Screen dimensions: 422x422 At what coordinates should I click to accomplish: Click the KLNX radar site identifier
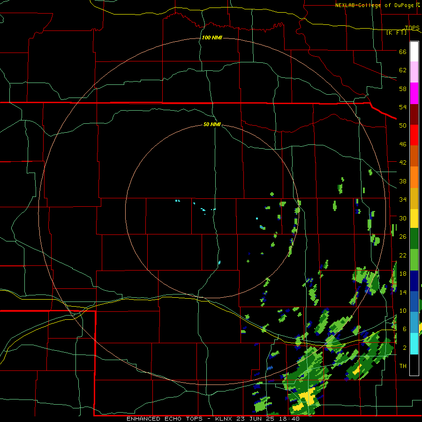[225, 419]
